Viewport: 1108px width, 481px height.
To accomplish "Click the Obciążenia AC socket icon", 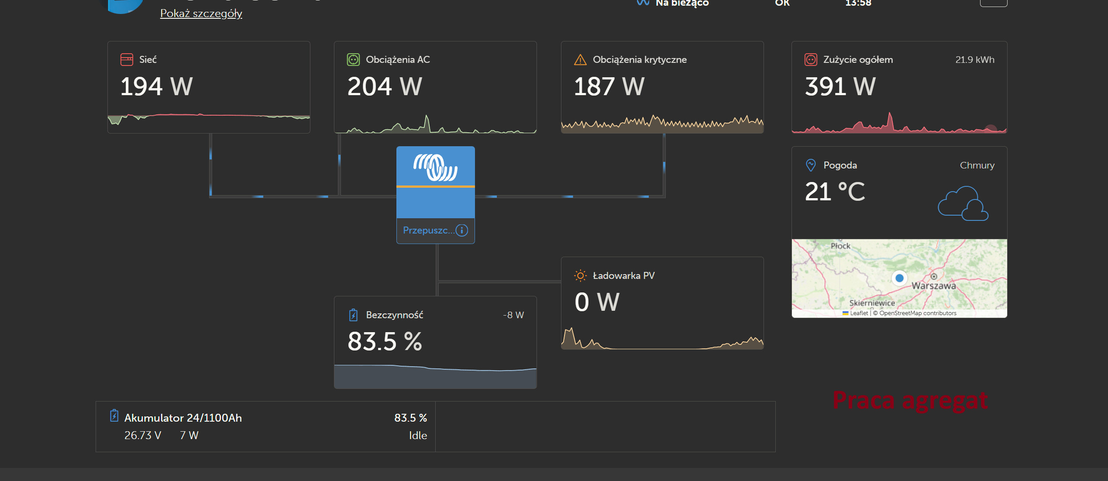I will (353, 59).
